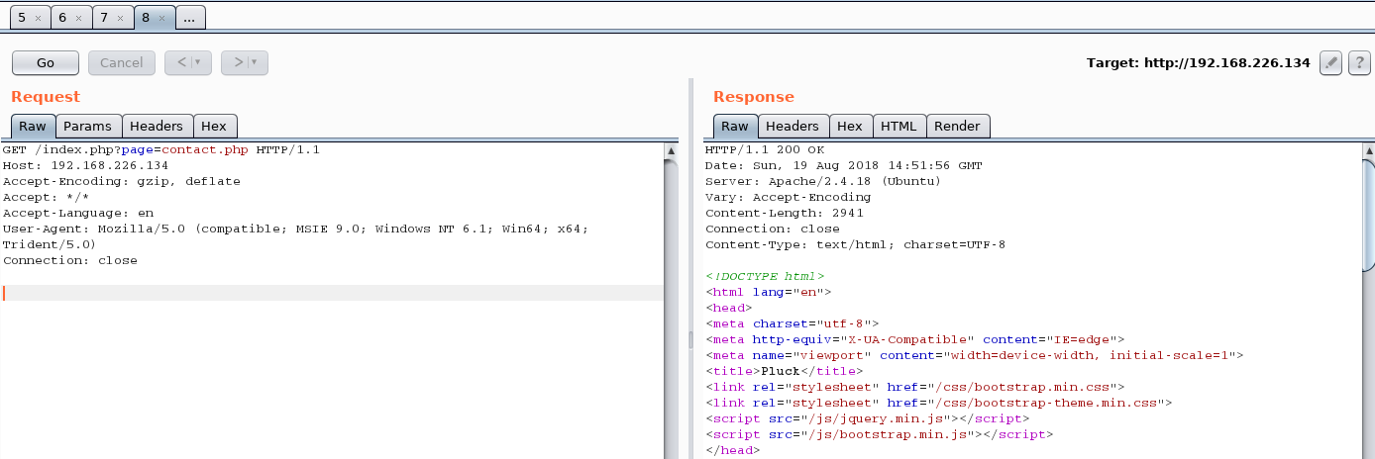Switch to Repeater tab 6

62,18
